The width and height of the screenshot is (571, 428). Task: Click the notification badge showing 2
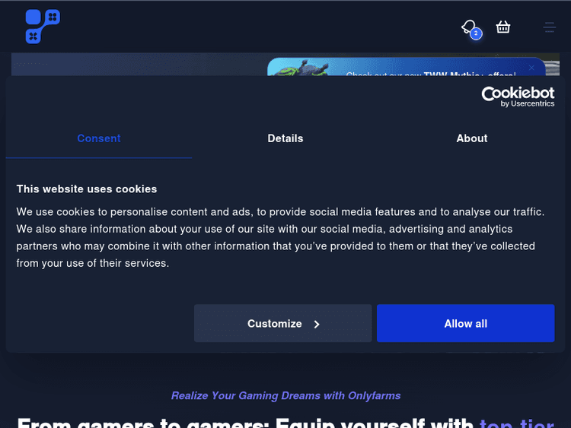pyautogui.click(x=476, y=33)
